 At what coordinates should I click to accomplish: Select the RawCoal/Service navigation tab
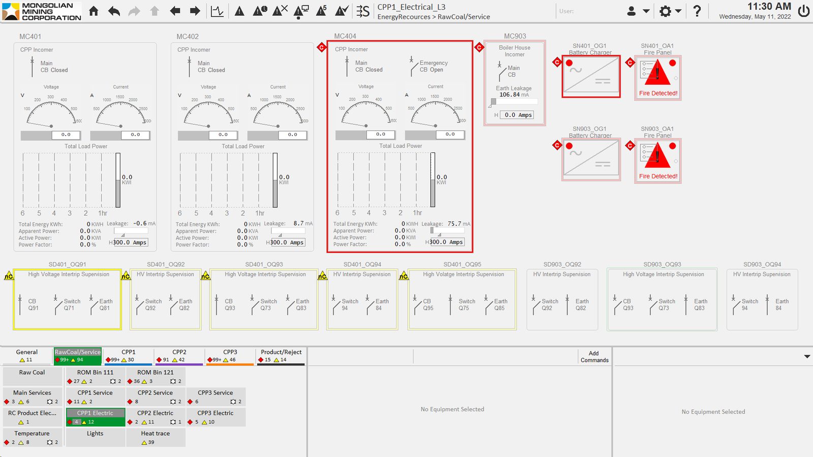(x=78, y=356)
